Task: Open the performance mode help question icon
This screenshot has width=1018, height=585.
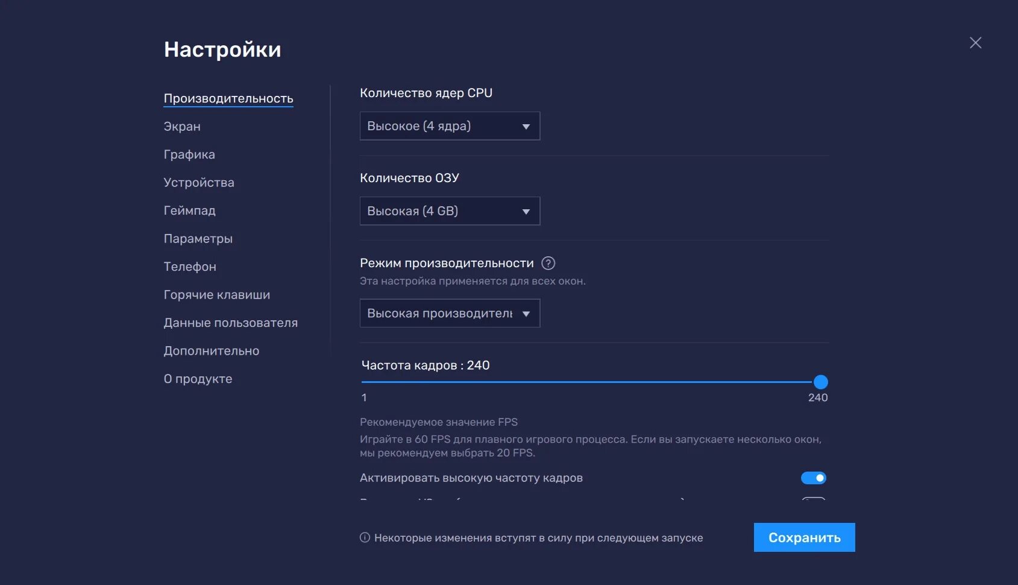Action: [x=548, y=263]
